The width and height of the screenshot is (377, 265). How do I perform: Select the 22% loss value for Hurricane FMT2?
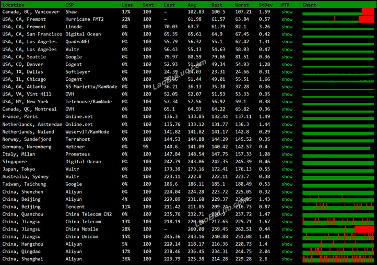point(126,19)
